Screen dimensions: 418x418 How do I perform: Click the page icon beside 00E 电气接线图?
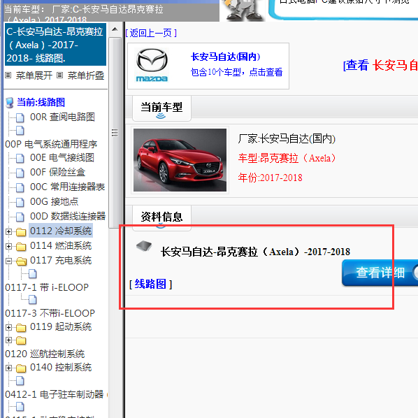20,158
